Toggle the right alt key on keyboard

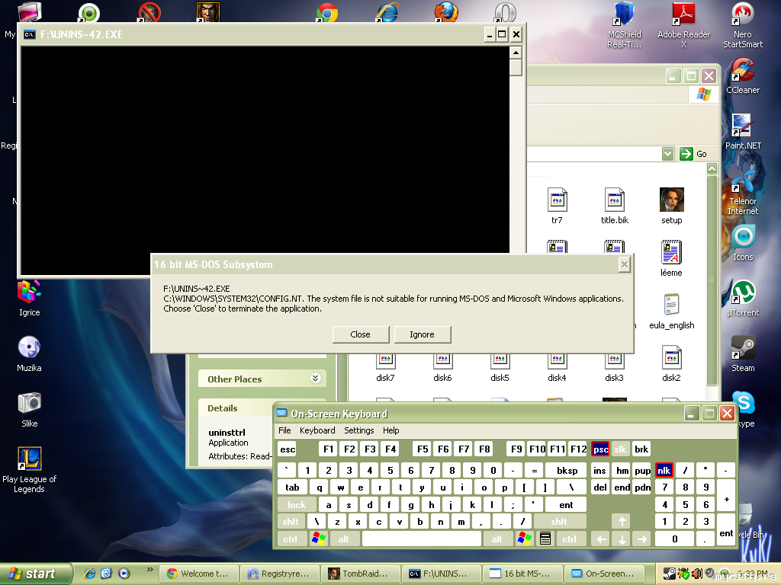[x=497, y=539]
